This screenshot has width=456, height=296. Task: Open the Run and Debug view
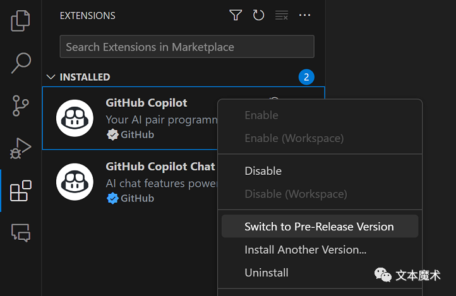point(20,148)
